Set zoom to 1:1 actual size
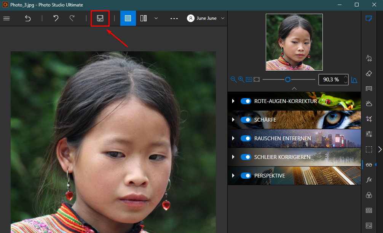Screen dimensions: 383x233 pyautogui.click(x=249, y=79)
